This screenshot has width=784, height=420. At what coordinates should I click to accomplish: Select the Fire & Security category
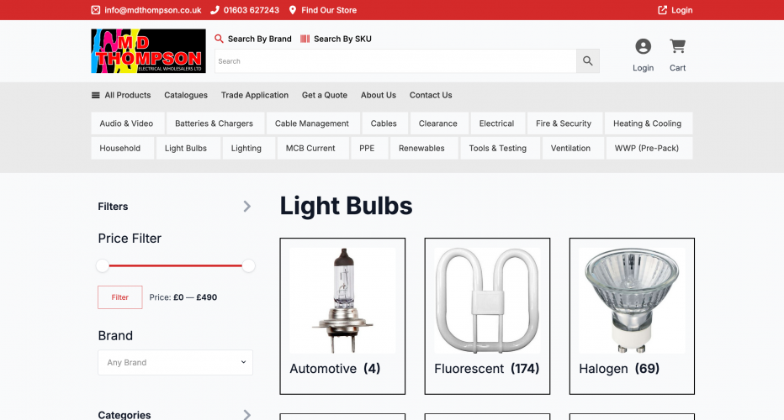coord(564,123)
